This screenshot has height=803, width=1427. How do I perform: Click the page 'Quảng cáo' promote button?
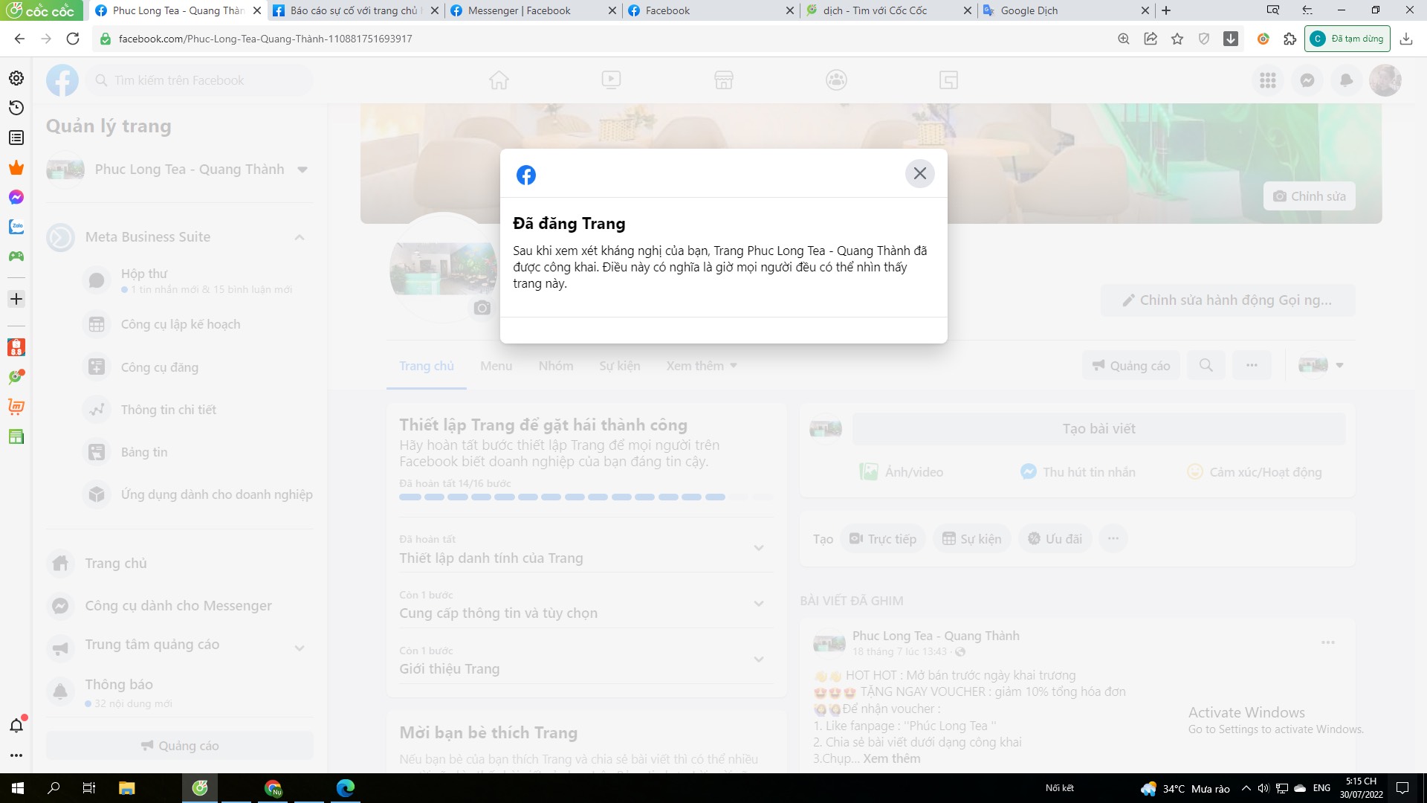[1131, 366]
